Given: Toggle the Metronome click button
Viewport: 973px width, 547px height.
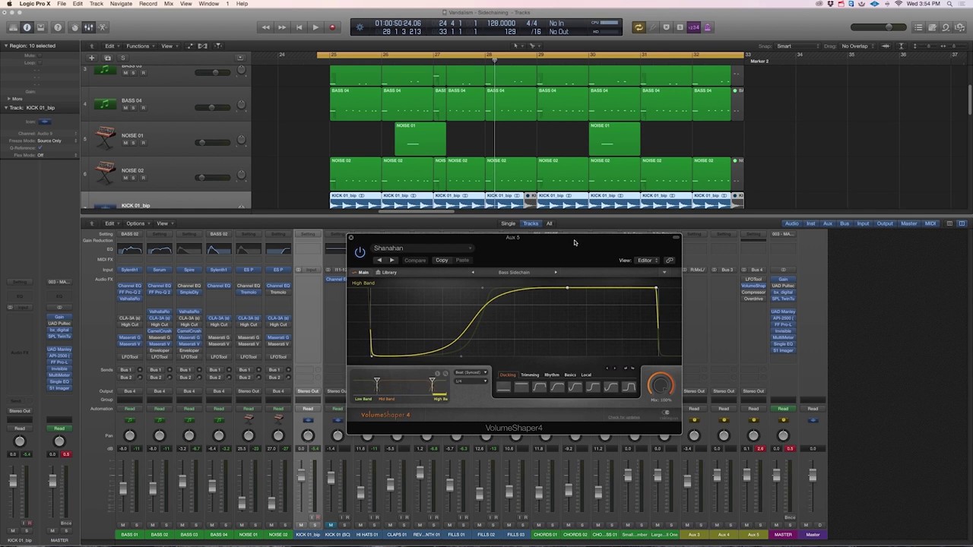Looking at the screenshot, I should [707, 27].
